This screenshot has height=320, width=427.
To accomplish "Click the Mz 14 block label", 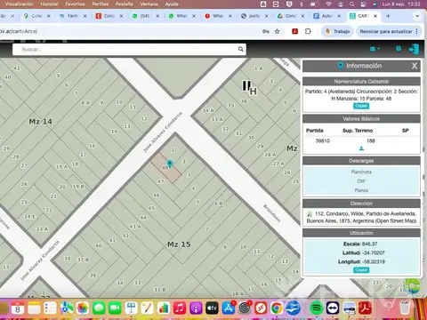I will coord(41,122).
